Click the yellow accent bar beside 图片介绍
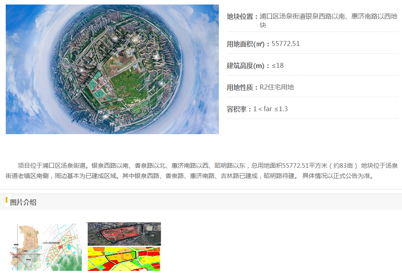Screen dimensions: 402x274 click(x=7, y=201)
